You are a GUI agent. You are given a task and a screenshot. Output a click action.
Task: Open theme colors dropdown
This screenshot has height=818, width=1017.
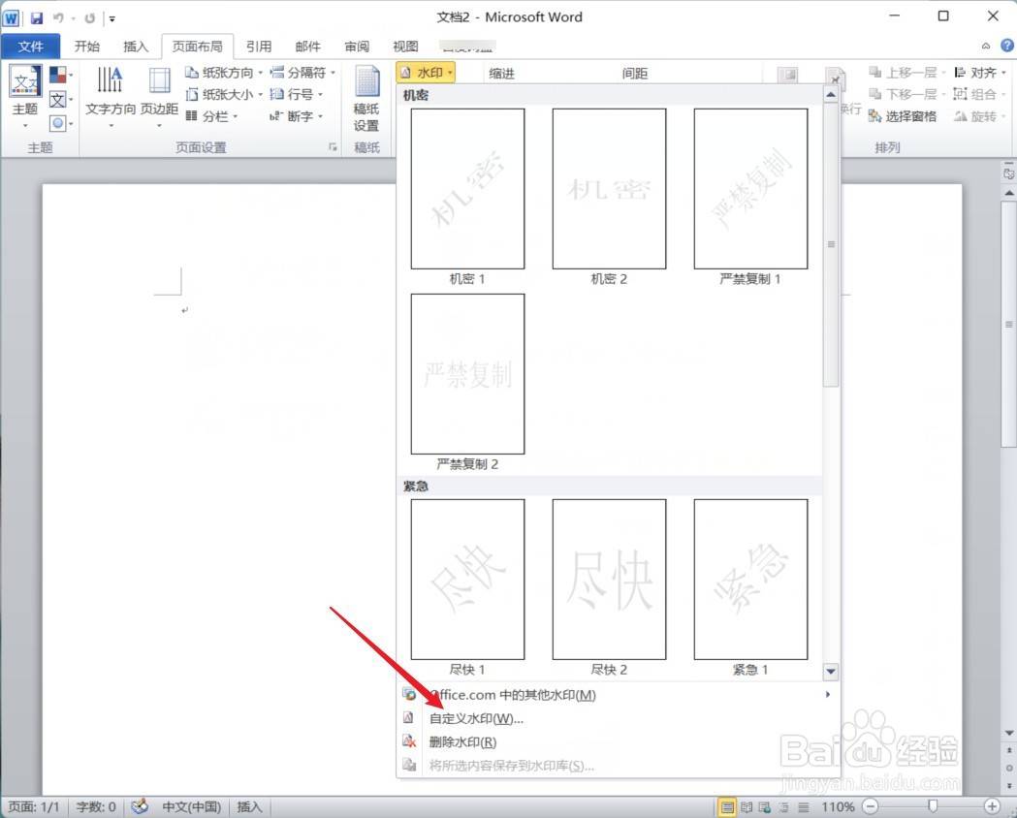[x=61, y=76]
